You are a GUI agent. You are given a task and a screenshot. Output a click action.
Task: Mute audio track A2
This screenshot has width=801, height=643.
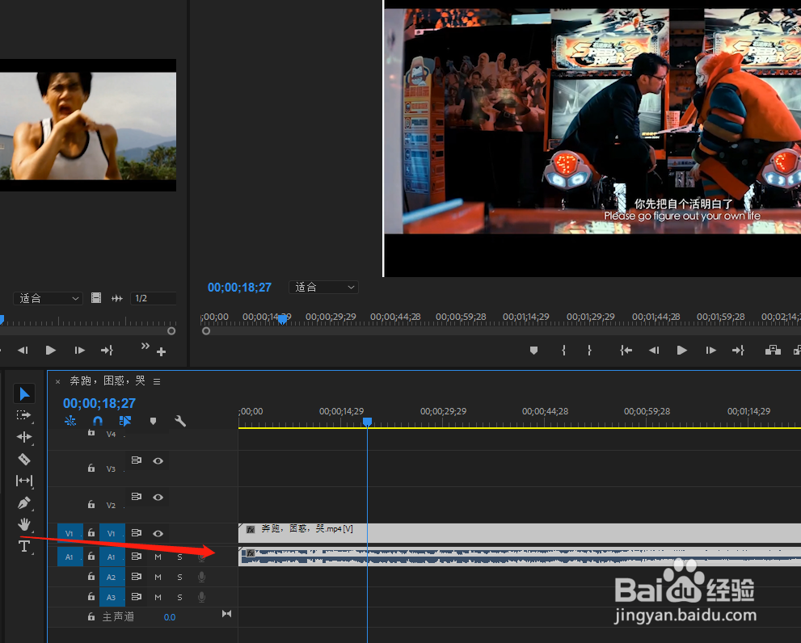(x=158, y=577)
